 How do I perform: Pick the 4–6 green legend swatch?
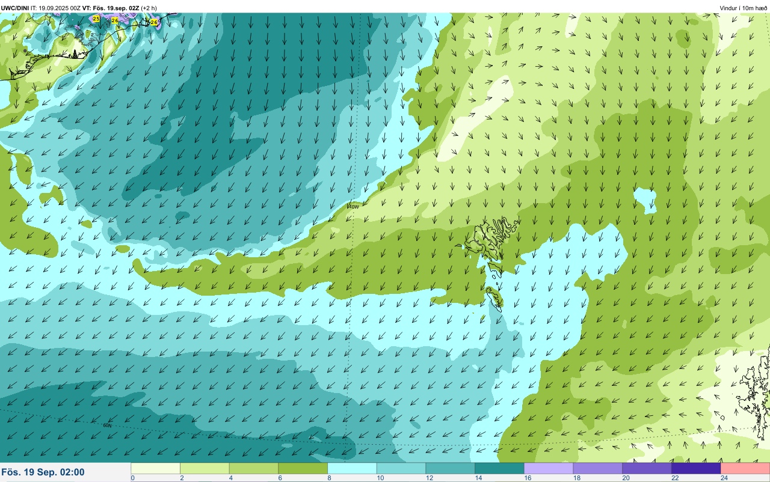[254, 468]
